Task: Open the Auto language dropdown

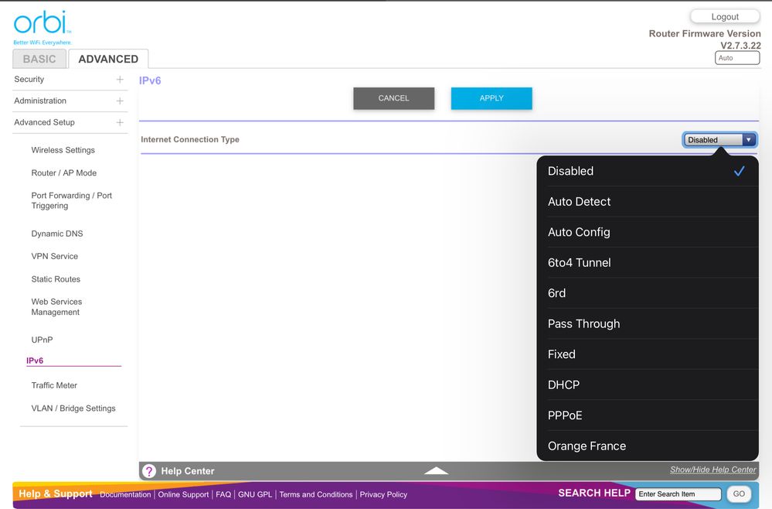Action: click(737, 58)
